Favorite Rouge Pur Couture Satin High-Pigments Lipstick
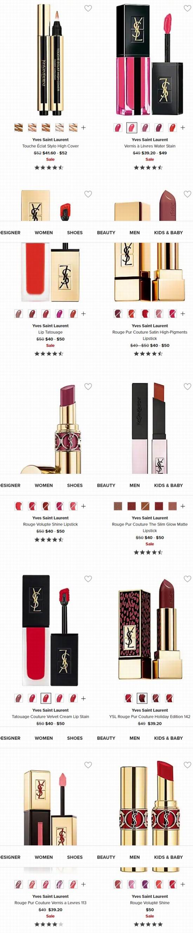193x933 pixels. 187,194
